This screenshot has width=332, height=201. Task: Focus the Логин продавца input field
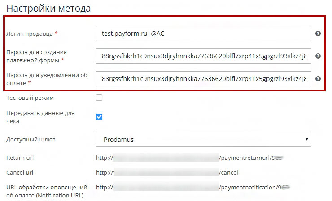tap(204, 34)
